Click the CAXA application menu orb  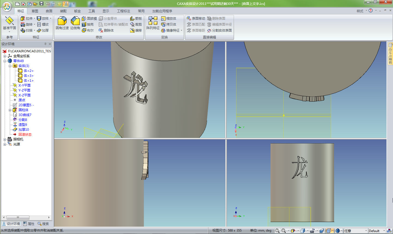pyautogui.click(x=7, y=7)
